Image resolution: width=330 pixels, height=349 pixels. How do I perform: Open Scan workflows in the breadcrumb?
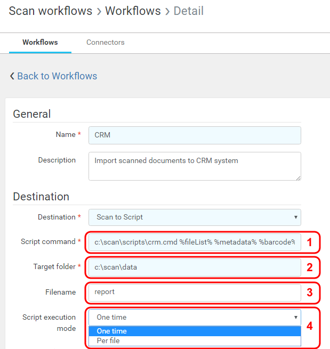[50, 11]
